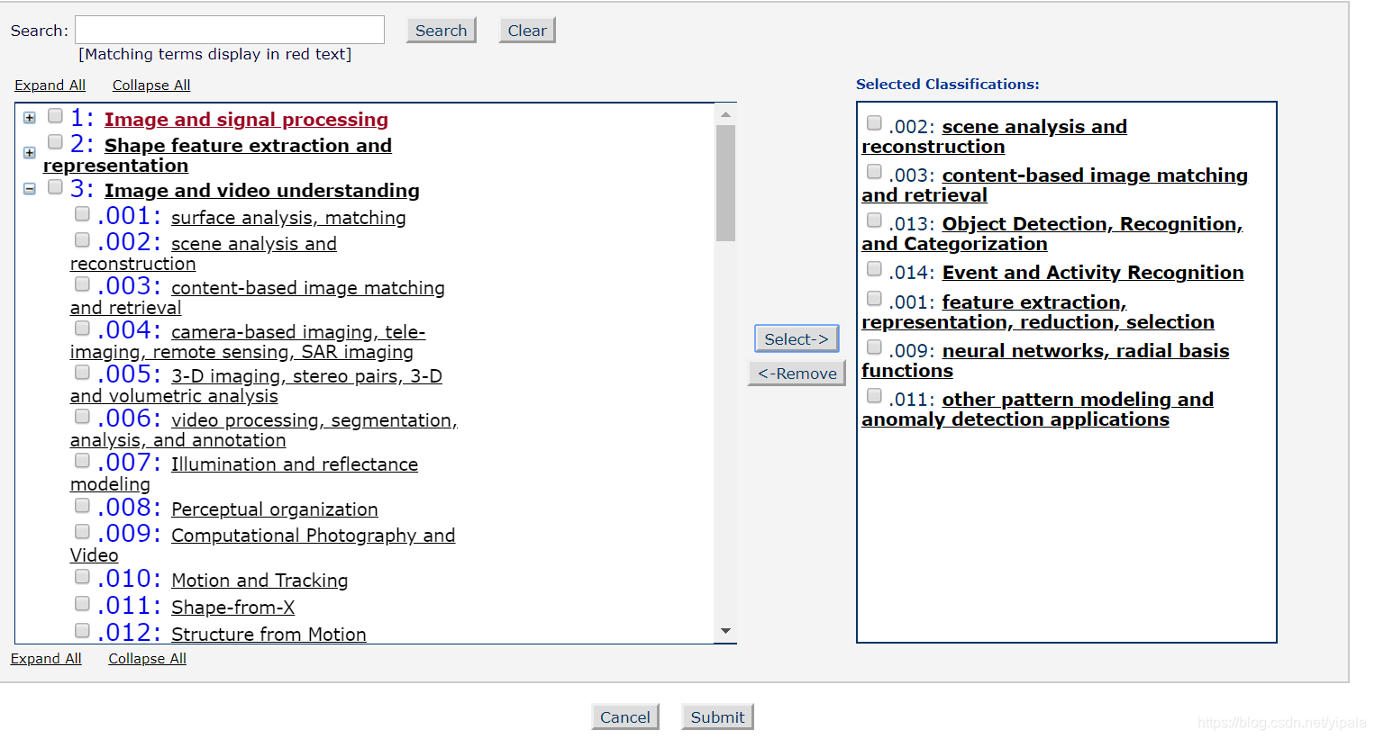The image size is (1375, 739).
Task: Click the bottom Expand All link
Action: [x=46, y=658]
